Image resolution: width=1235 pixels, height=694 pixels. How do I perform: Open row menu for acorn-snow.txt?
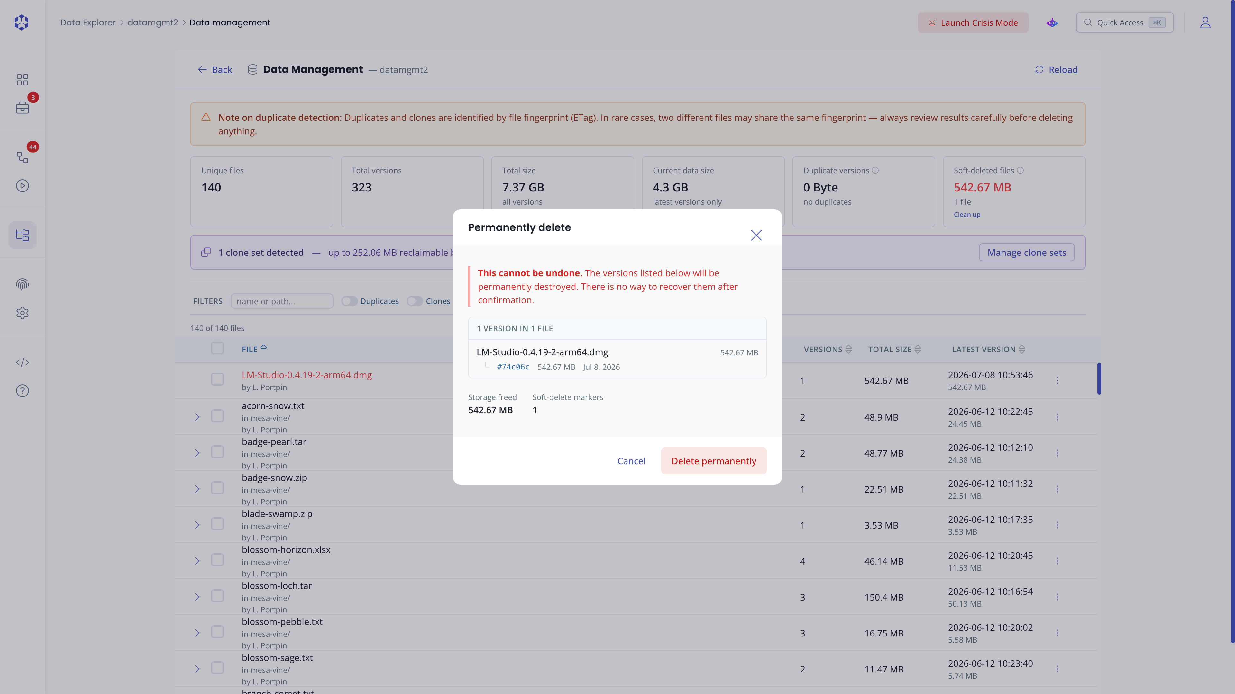[1057, 417]
